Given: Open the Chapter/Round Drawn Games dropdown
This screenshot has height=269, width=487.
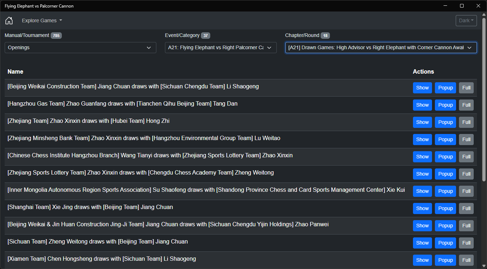Looking at the screenshot, I should 381,47.
